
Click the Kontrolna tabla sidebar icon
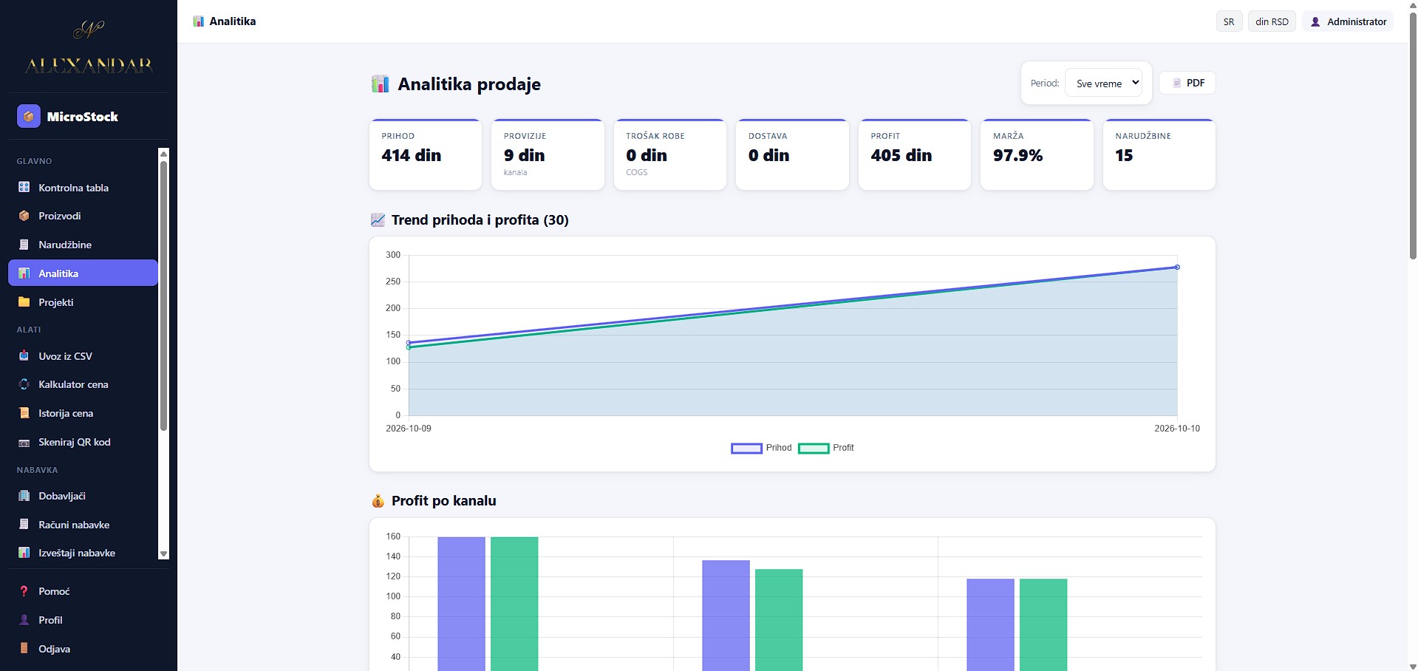click(x=24, y=188)
